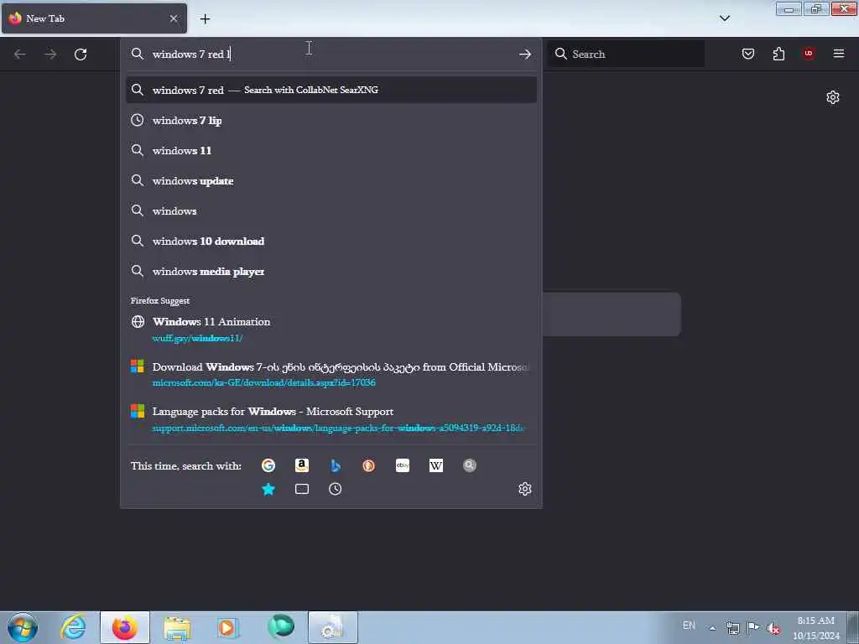
Task: Click the network tray icon
Action: coord(733,628)
